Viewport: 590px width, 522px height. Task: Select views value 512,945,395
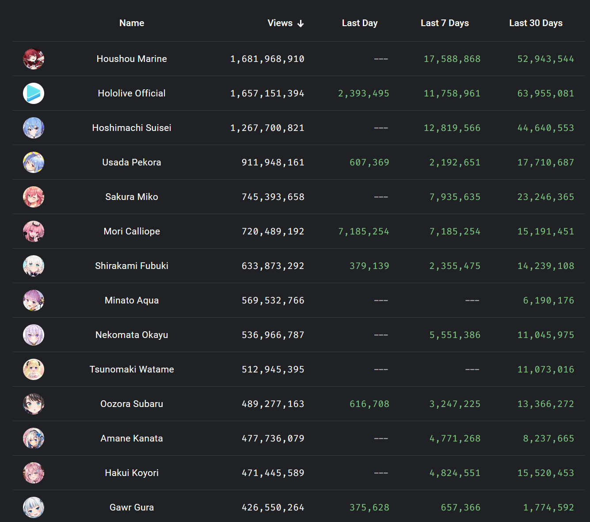pyautogui.click(x=273, y=369)
